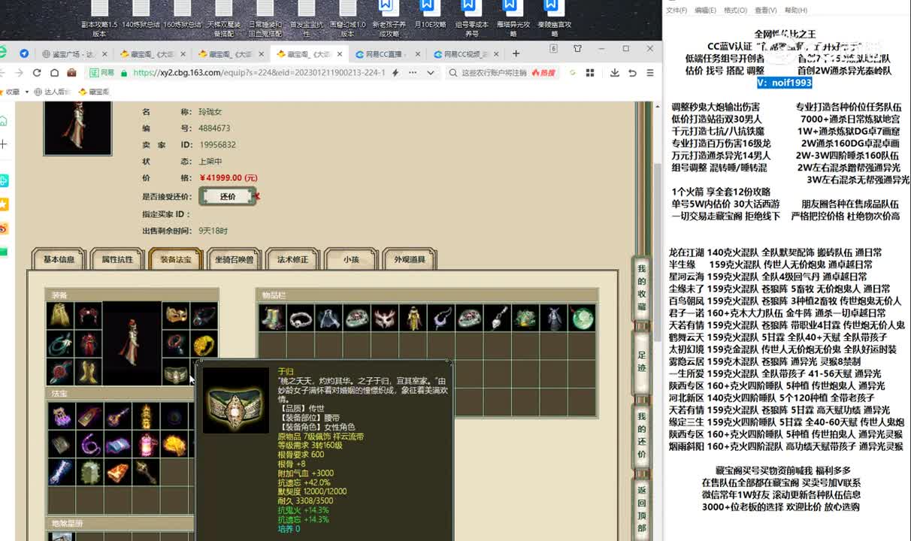Click the red headpiece equipment icon
This screenshot has width=911, height=541.
[88, 316]
